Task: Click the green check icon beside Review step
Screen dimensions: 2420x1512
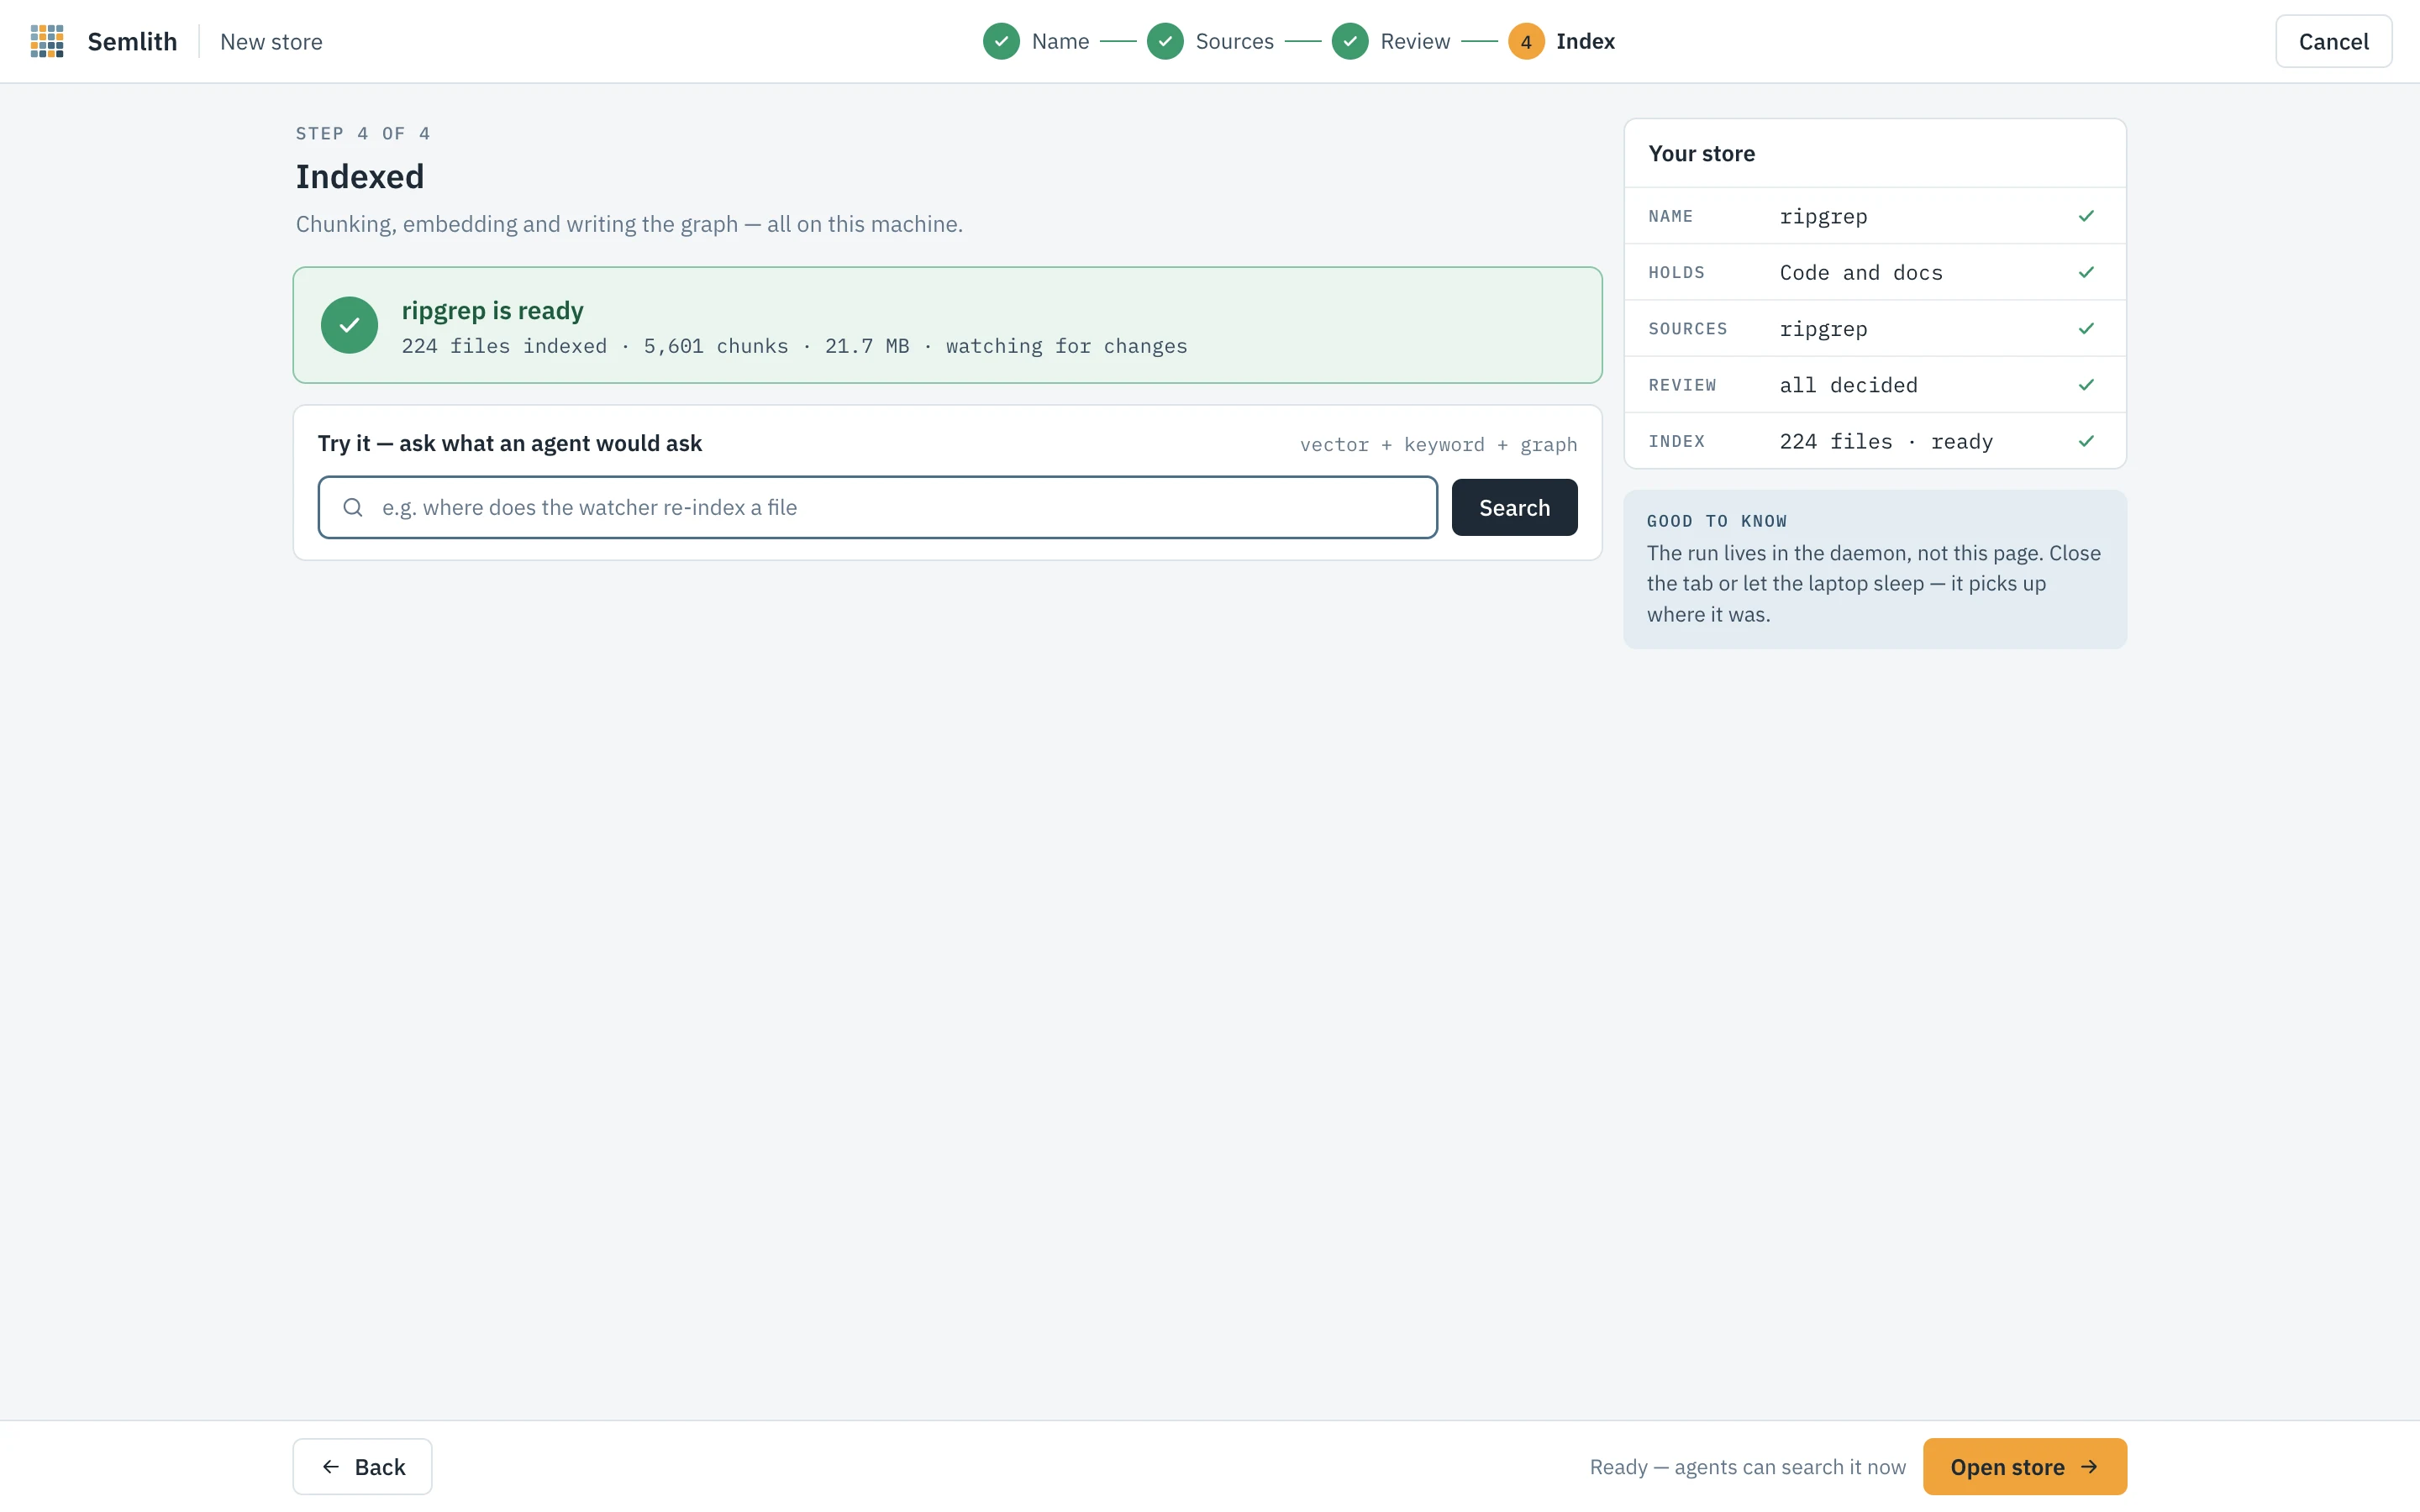Action: tap(1350, 41)
